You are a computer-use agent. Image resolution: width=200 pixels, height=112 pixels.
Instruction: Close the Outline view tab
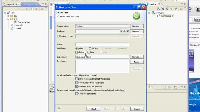coord(159,4)
